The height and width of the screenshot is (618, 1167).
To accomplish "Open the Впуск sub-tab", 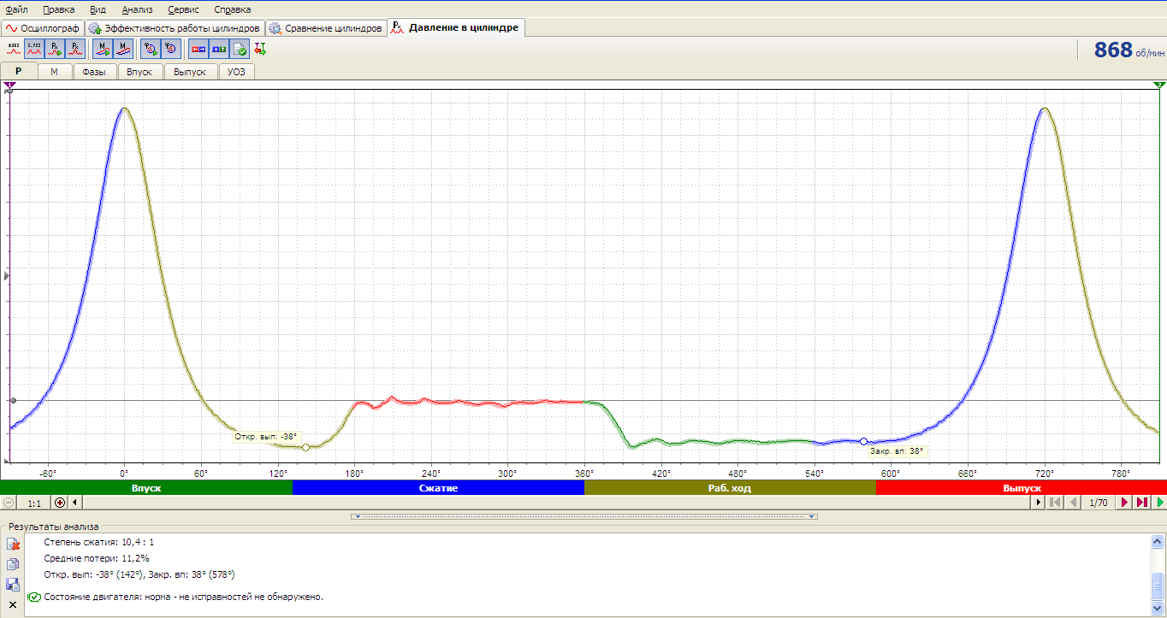I will (139, 72).
